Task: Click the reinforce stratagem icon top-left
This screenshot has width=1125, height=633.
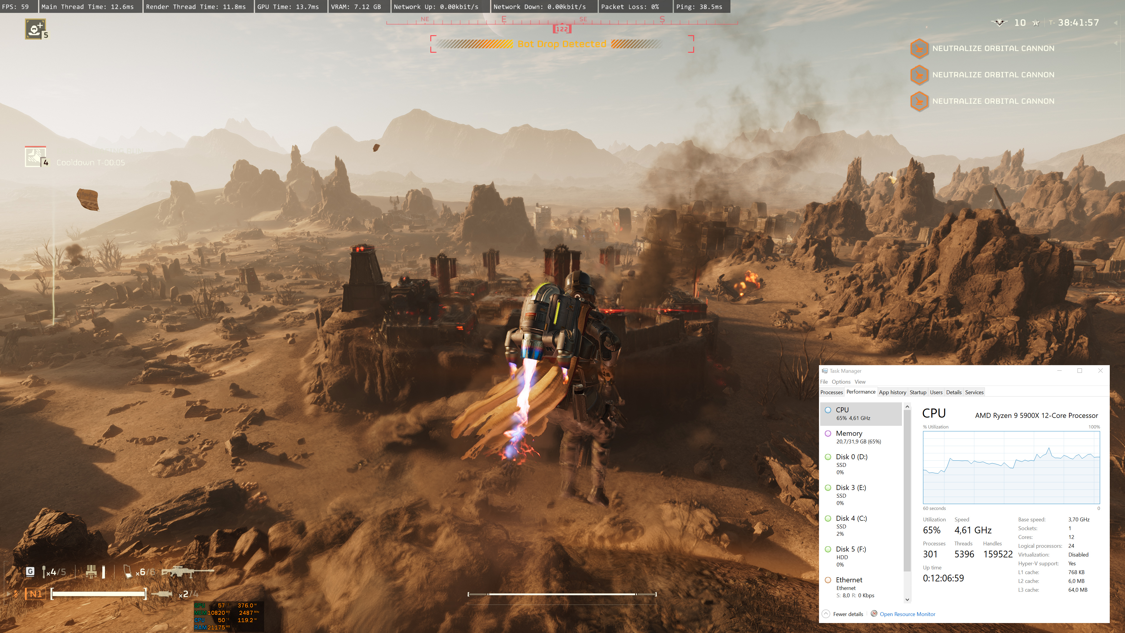Action: click(35, 29)
